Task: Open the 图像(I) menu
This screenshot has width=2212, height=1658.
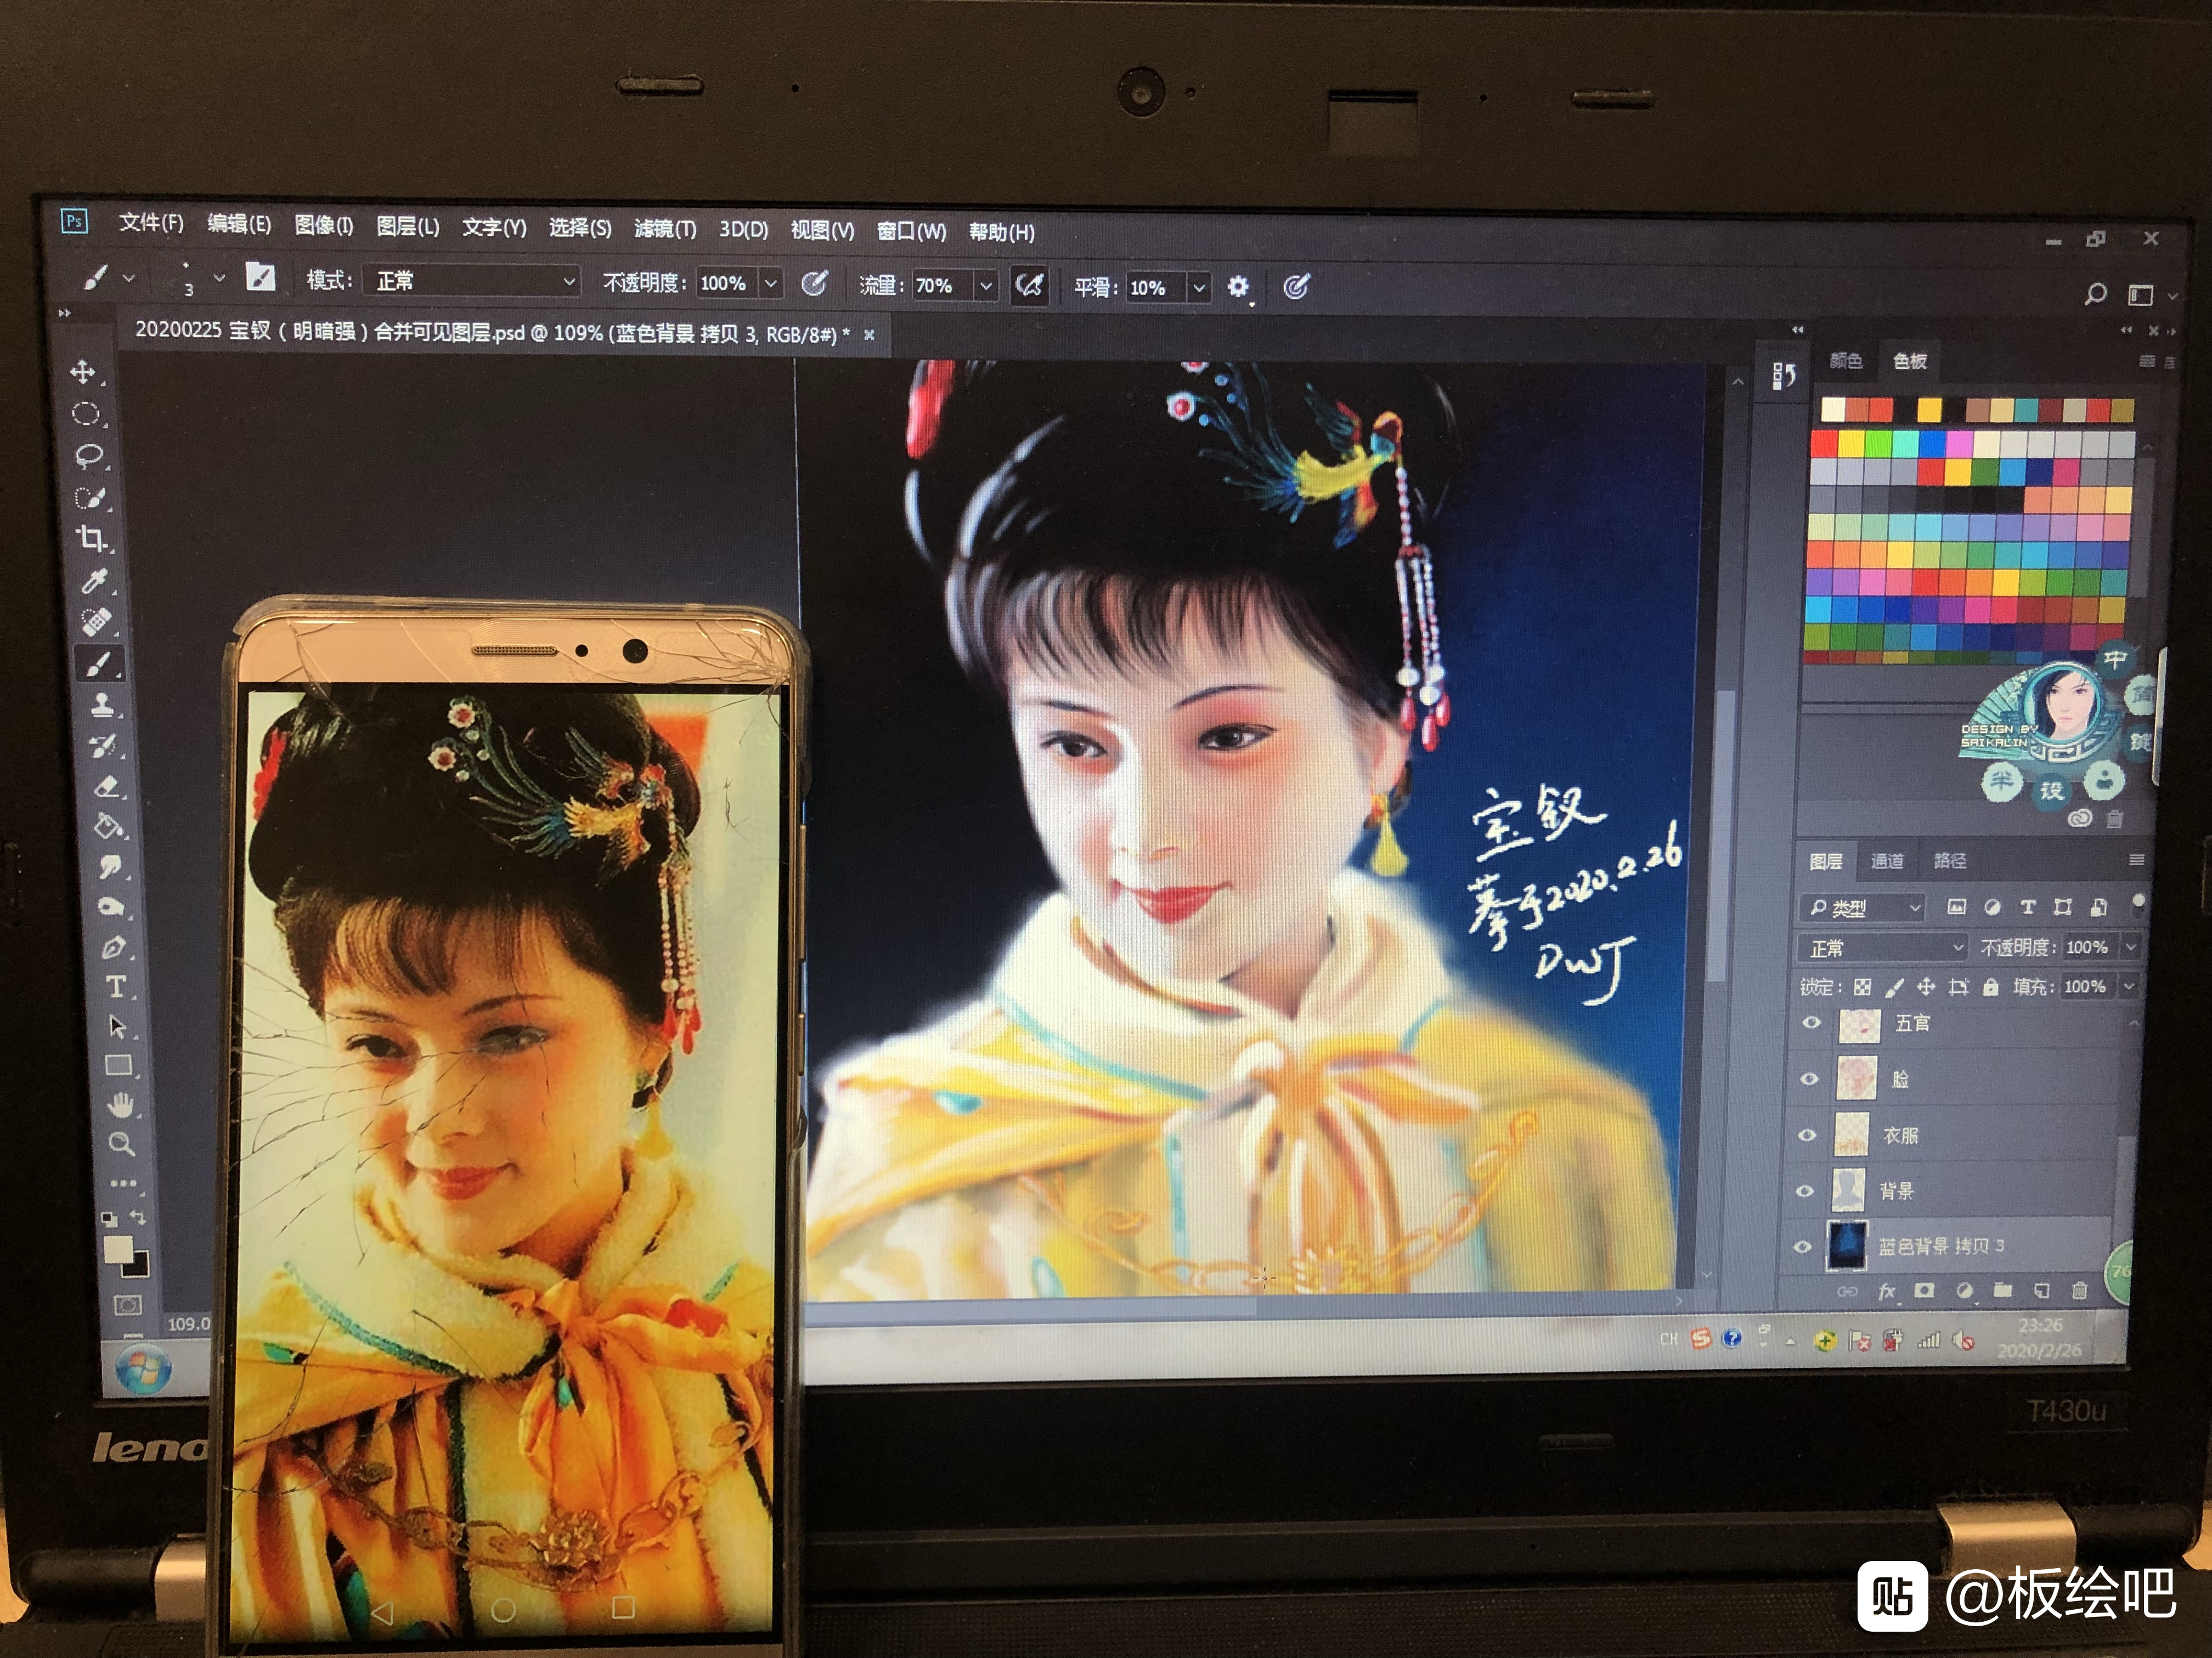Action: pyautogui.click(x=324, y=225)
